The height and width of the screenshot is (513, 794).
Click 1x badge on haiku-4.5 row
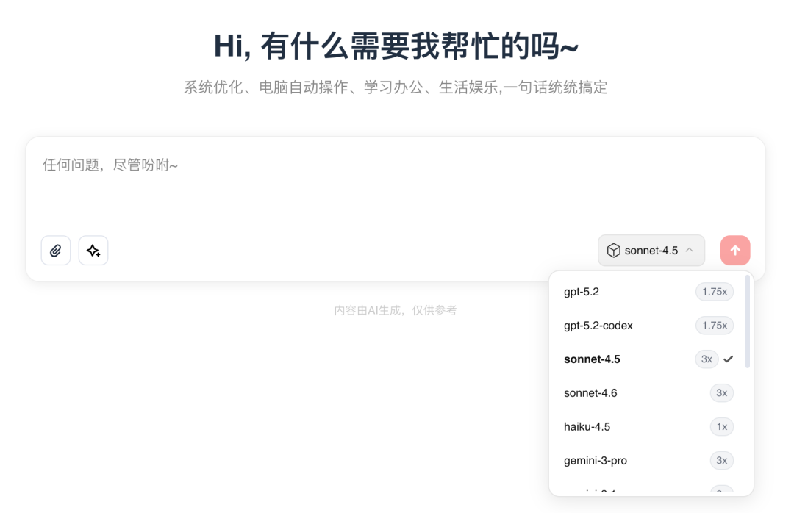tap(722, 426)
